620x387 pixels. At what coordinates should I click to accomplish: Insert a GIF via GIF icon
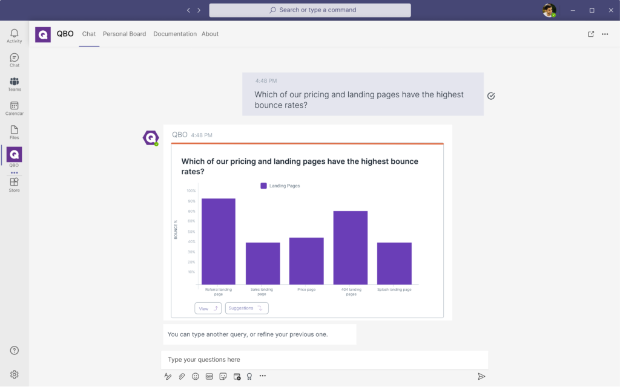209,376
